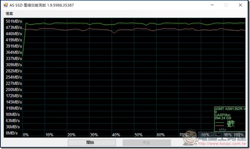250x149 pixels.
Task: Click the 10% axis label
Action: 49,135
